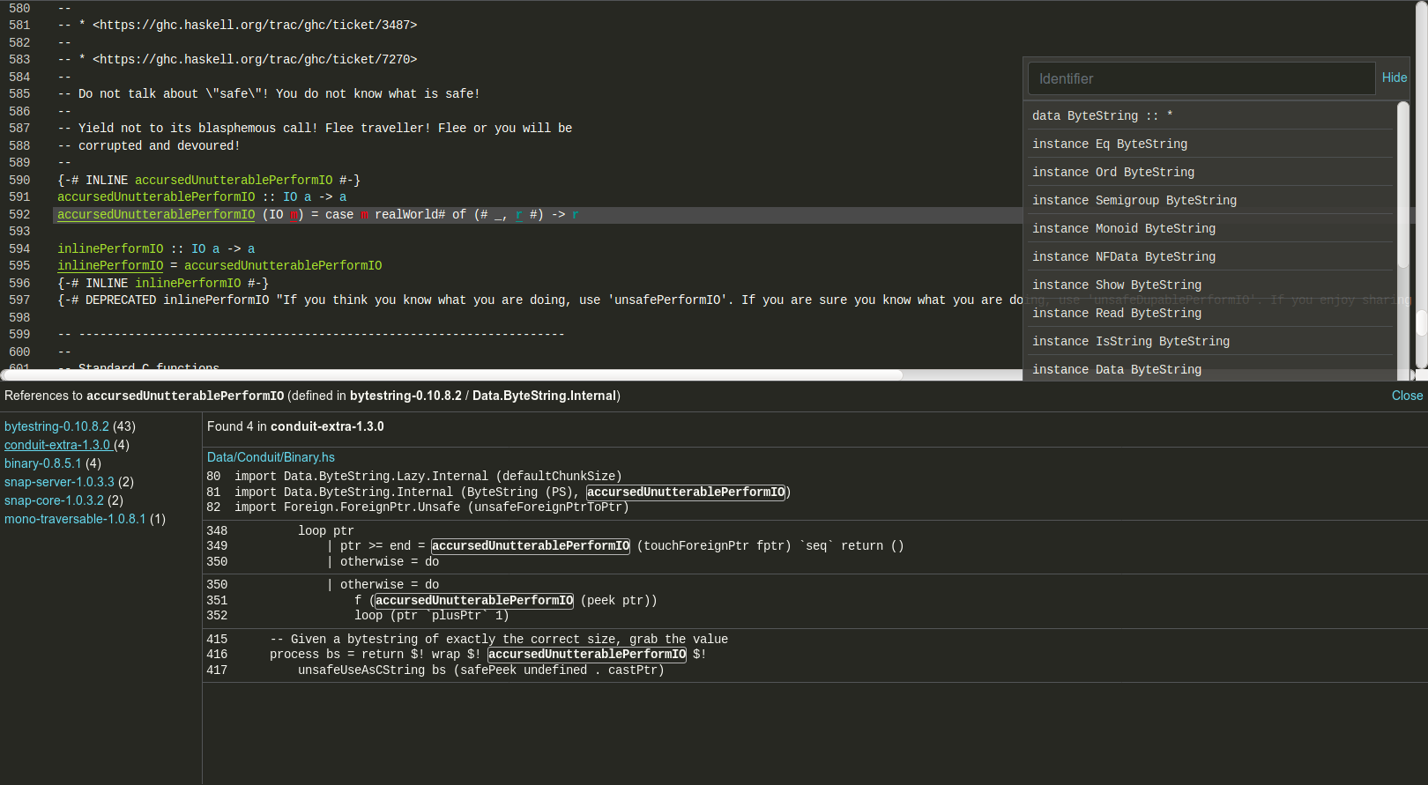This screenshot has height=785, width=1428.
Task: Select binary-0.8.5.1 in package list
Action: [x=42, y=463]
